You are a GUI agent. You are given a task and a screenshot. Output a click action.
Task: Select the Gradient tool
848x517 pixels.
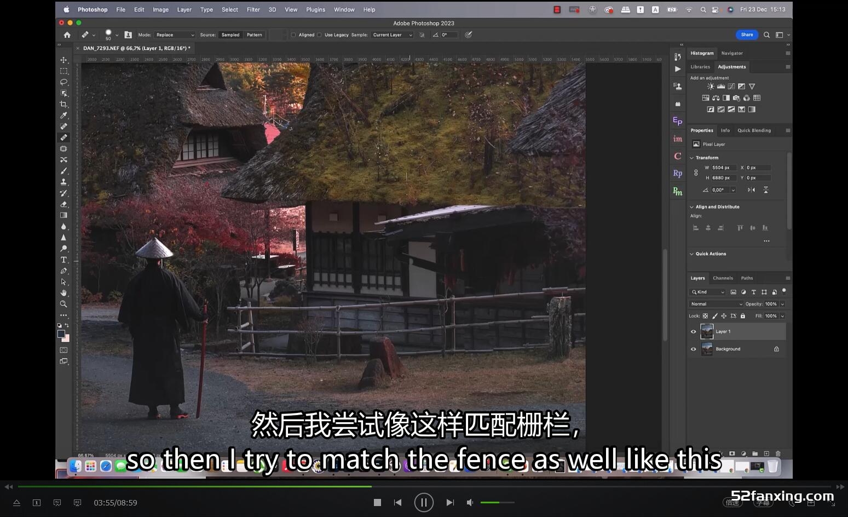[x=64, y=215]
